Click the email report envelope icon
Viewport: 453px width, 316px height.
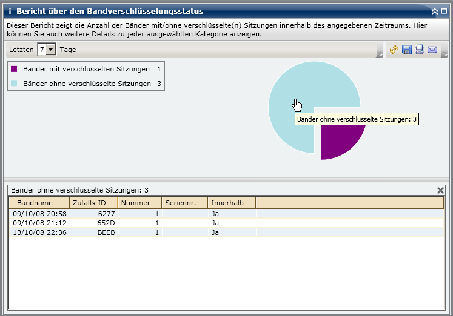(432, 50)
